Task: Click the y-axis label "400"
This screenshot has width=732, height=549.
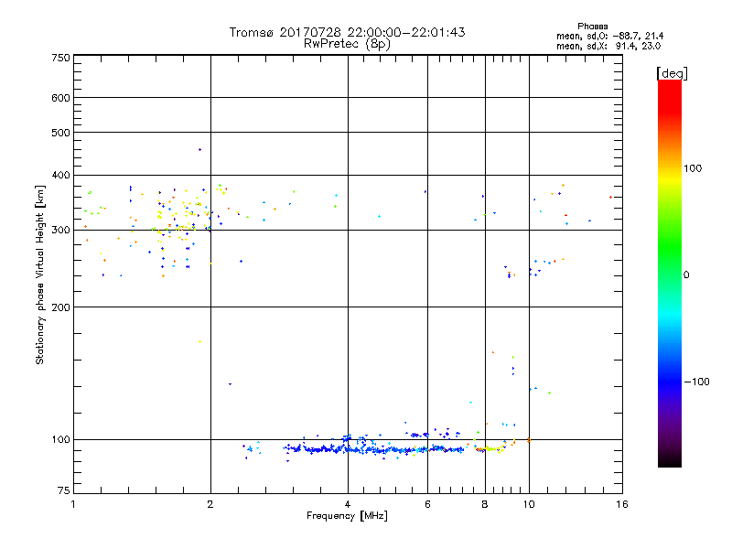Action: tap(60, 175)
